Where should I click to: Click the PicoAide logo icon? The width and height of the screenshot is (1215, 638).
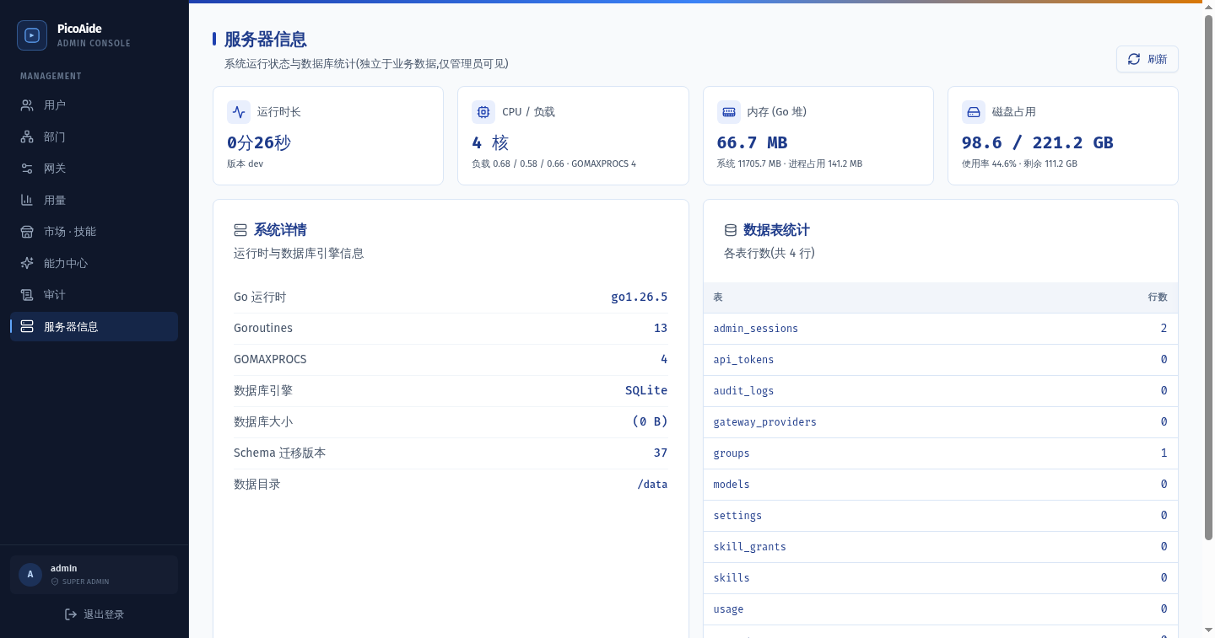pyautogui.click(x=32, y=35)
